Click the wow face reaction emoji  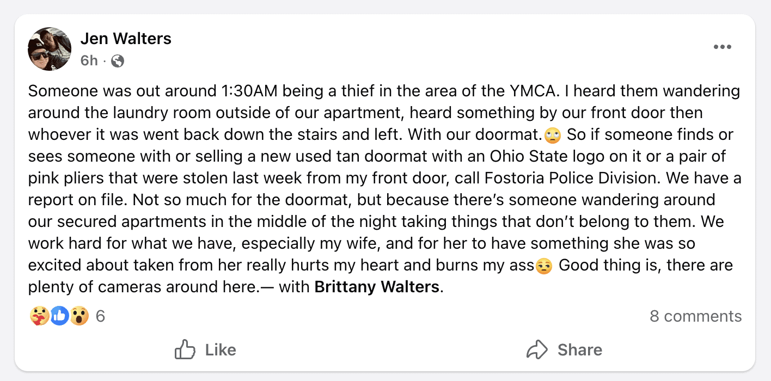click(x=79, y=316)
